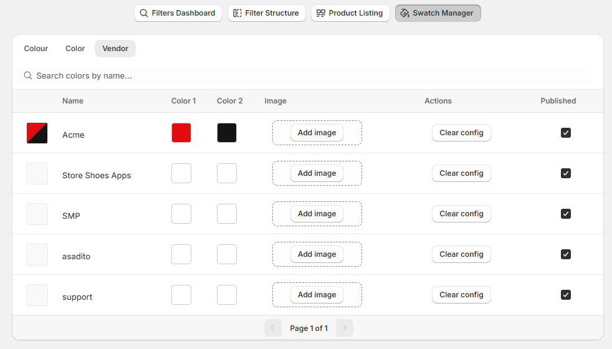Open Acme's black Color 2 swatch

(x=227, y=133)
